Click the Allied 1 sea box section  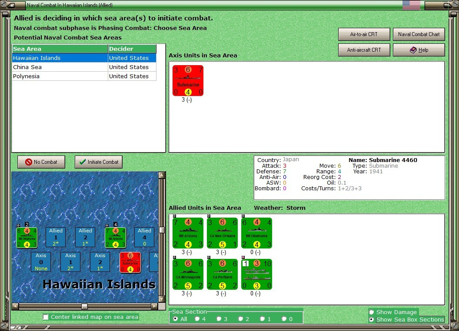pos(56,237)
